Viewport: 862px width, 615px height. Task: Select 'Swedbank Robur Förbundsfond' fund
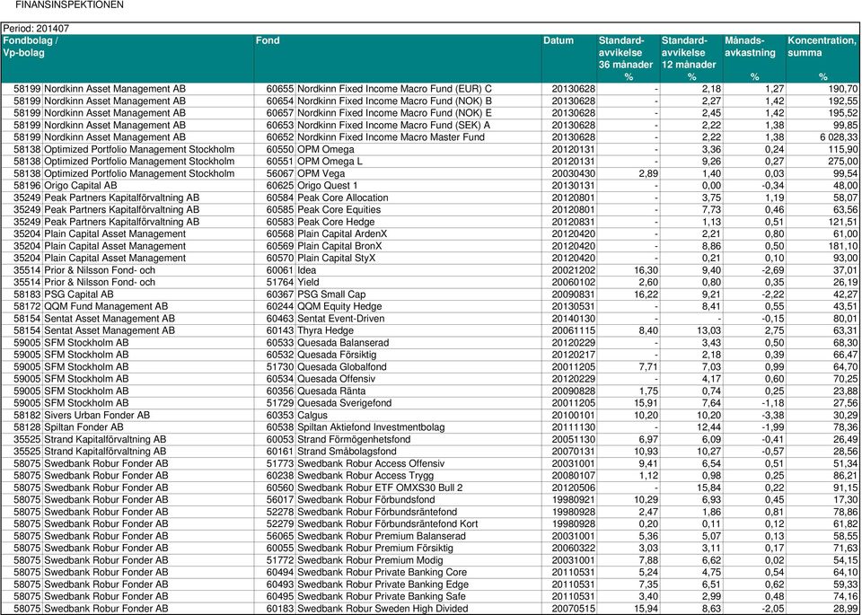coord(366,500)
